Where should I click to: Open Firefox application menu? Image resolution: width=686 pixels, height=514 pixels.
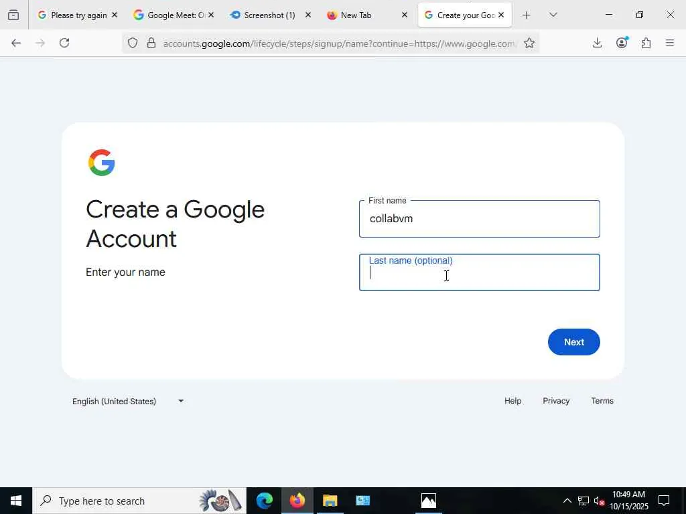pos(670,43)
